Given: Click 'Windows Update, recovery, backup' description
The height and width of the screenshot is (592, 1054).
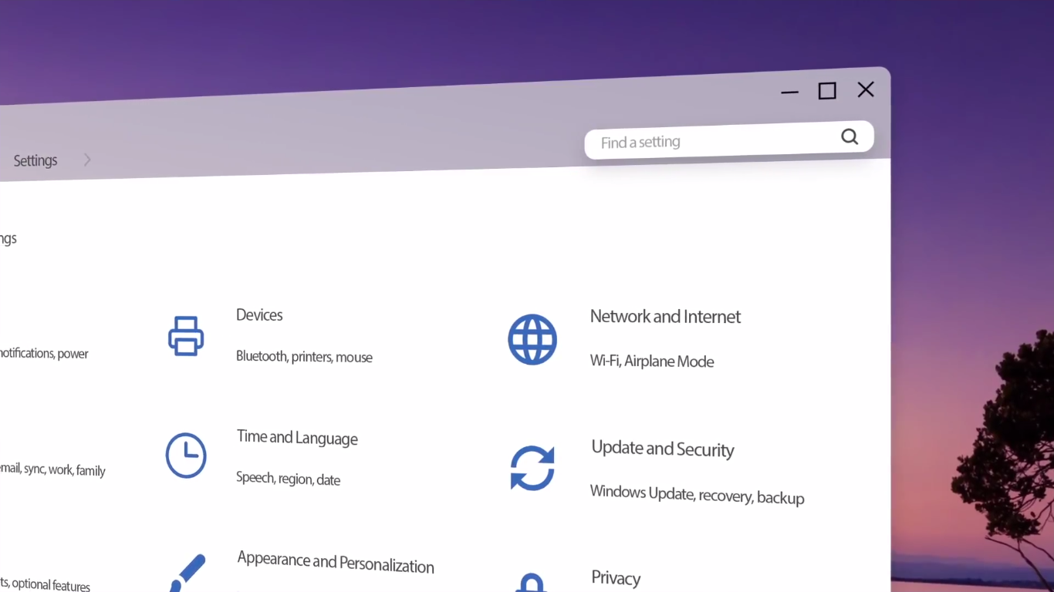Looking at the screenshot, I should (x=698, y=495).
